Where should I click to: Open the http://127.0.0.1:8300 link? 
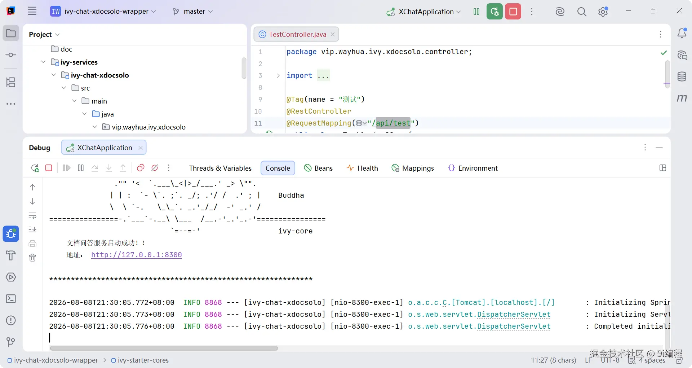(137, 255)
